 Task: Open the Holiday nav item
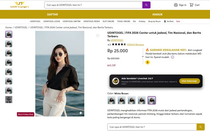(142, 21)
